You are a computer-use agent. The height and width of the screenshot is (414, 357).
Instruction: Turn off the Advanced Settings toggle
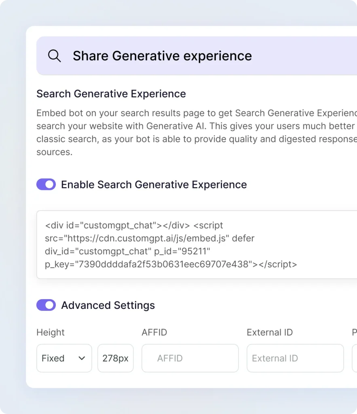(46, 305)
